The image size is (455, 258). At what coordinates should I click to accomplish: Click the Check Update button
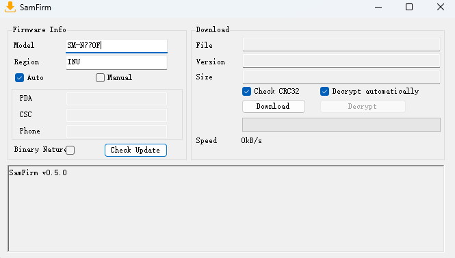tap(135, 150)
